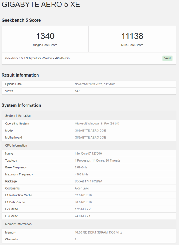179x245 pixels.
Task: Click the Geekbench 5.4.3 Tryout version text
Action: (37, 58)
